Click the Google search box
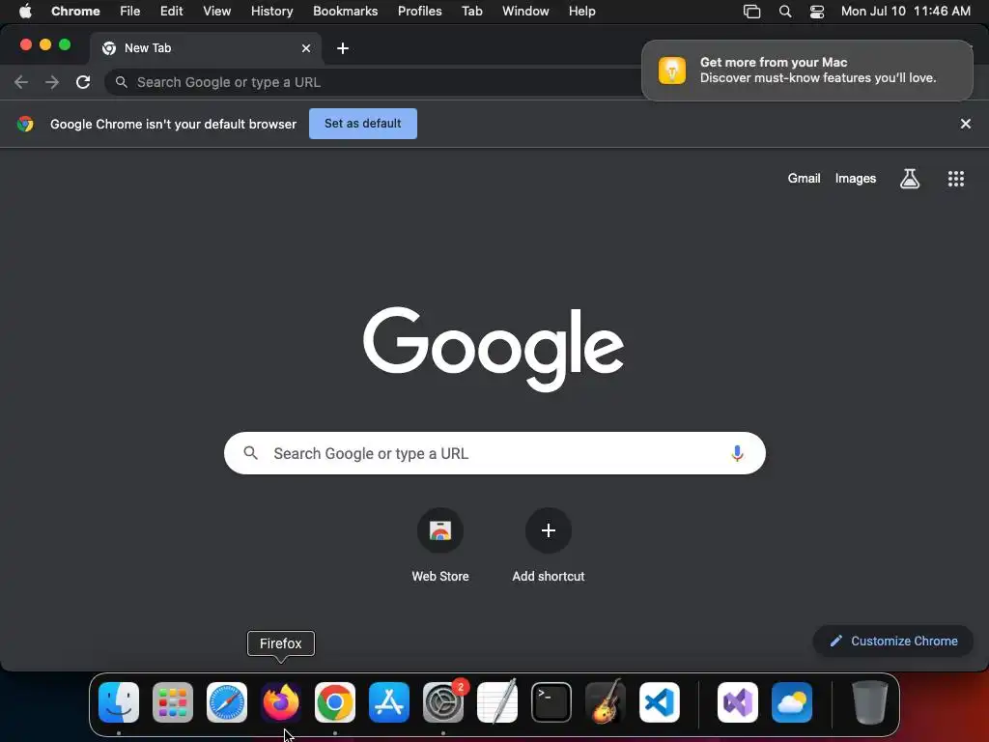 pos(494,453)
